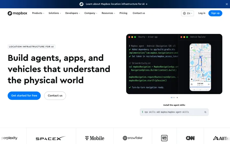Click the Log in link
230x144 pixels.
pos(202,13)
